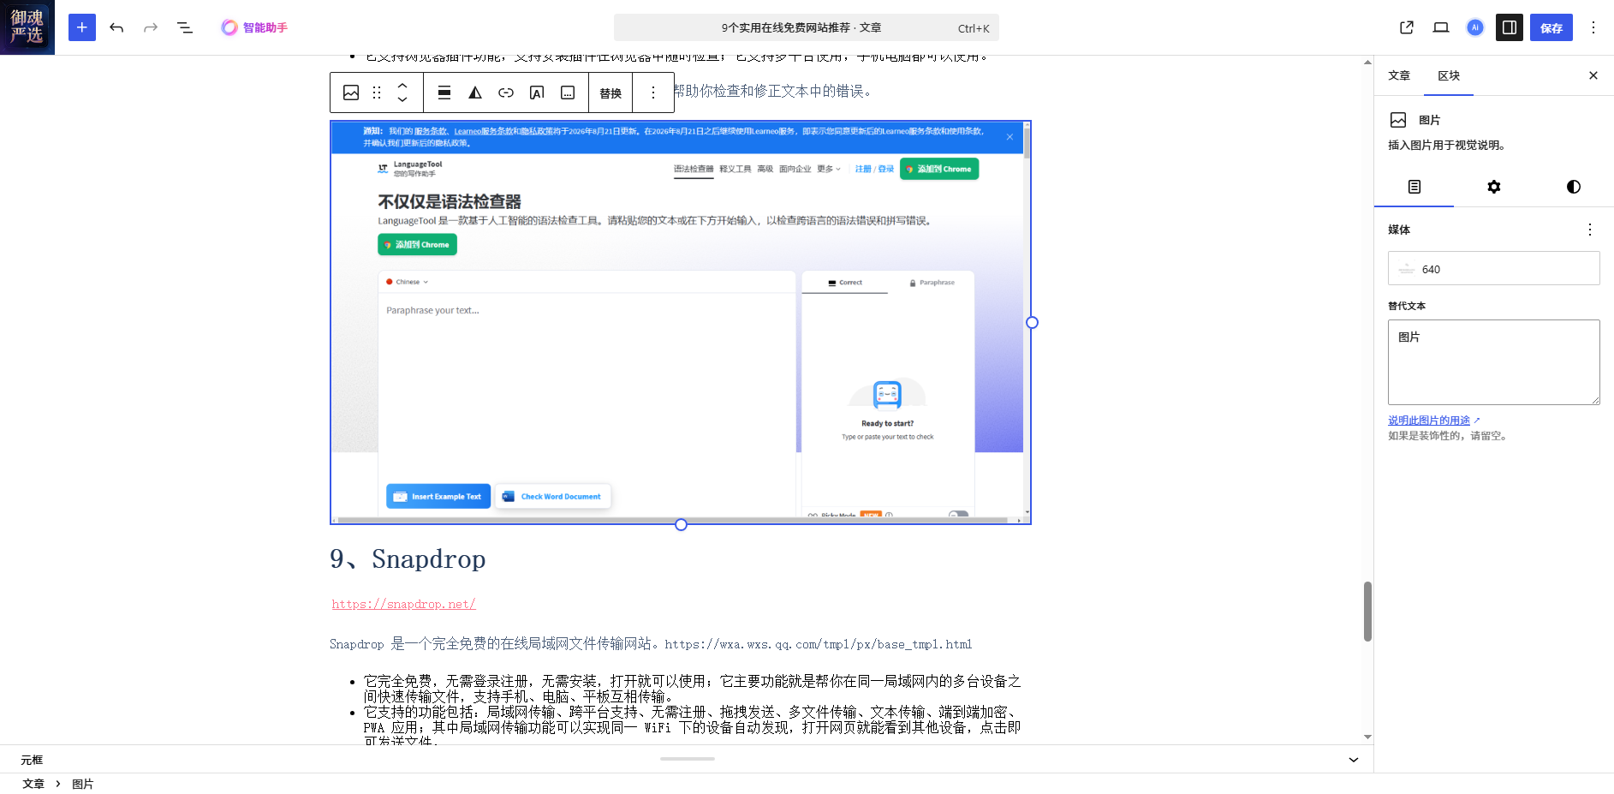Click the image's right-side resize handle
This screenshot has height=794, width=1614.
[1032, 323]
